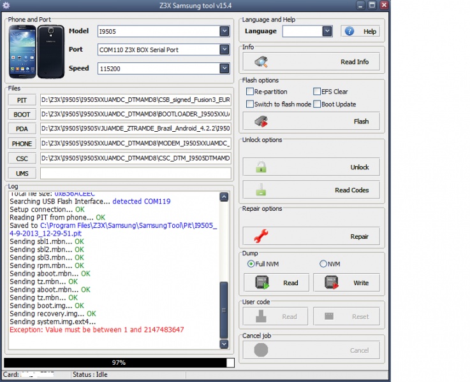Select the Full NVM radio button
470x382 pixels.
tap(251, 264)
